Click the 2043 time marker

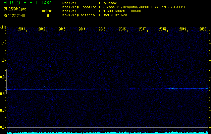click(62, 29)
